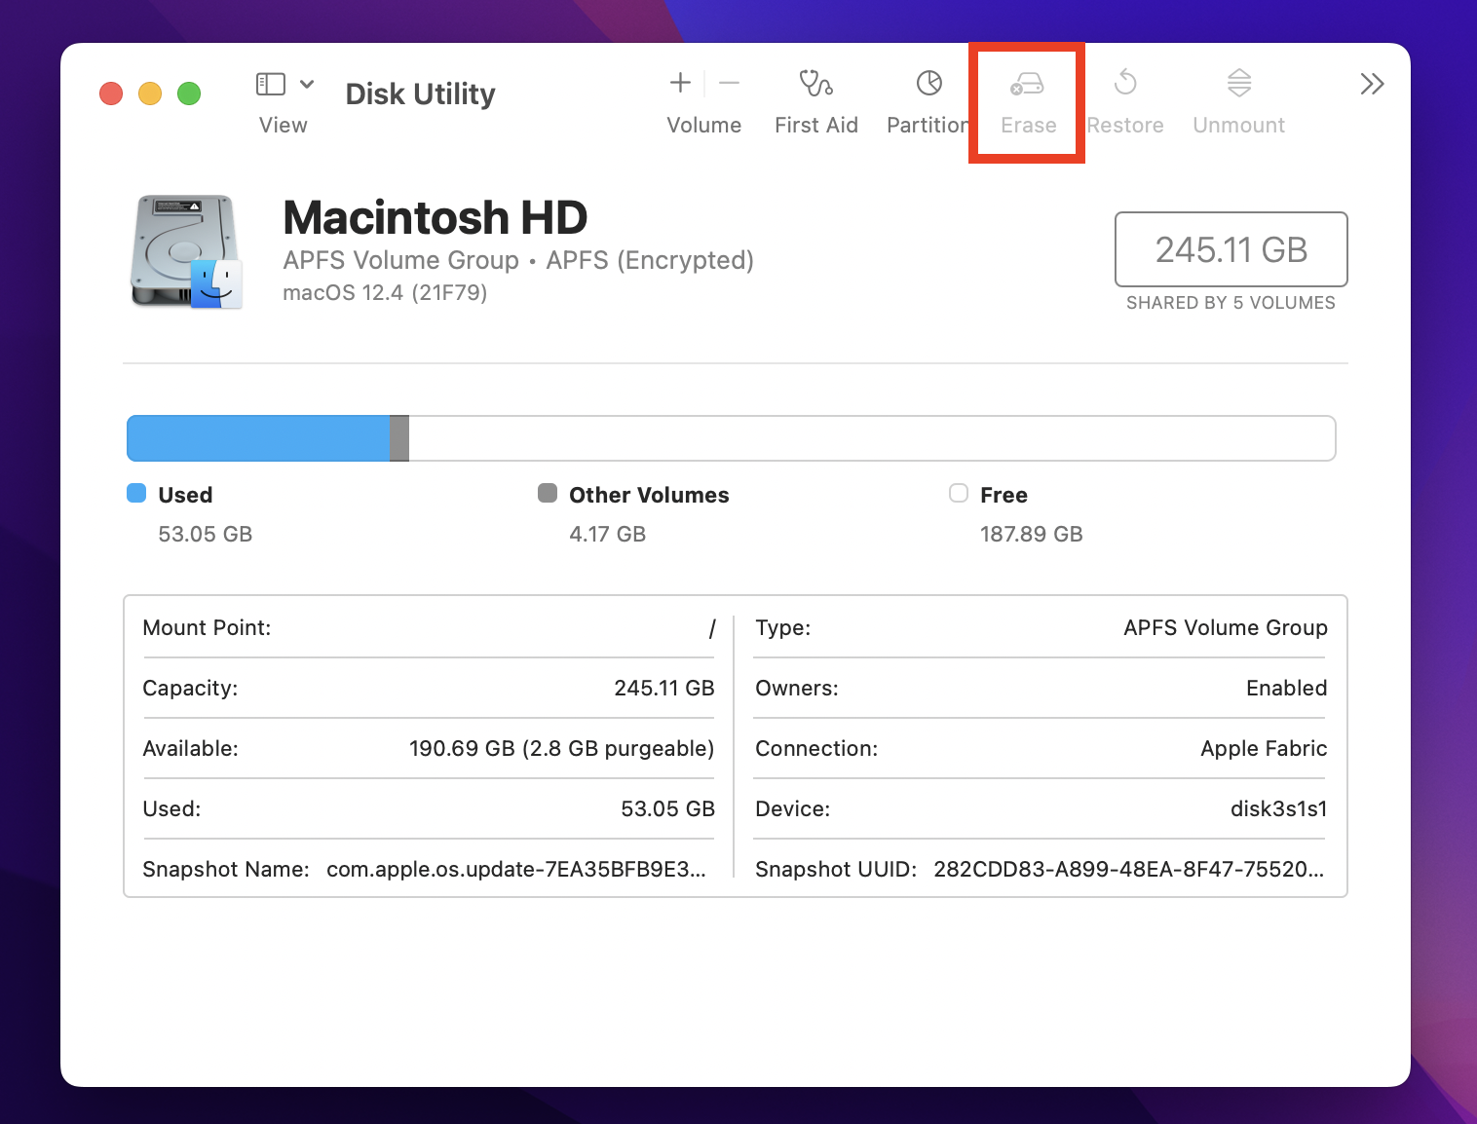Click the Used value 53.05 GB under legend

point(206,534)
